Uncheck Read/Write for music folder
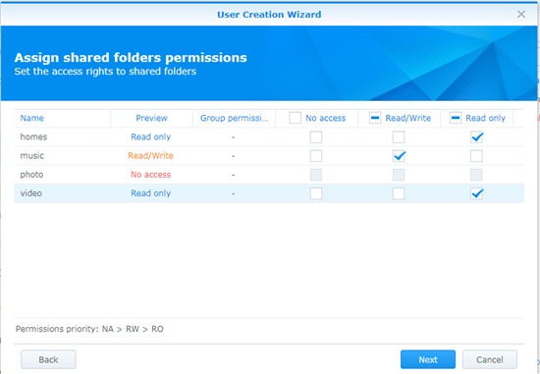 click(399, 156)
